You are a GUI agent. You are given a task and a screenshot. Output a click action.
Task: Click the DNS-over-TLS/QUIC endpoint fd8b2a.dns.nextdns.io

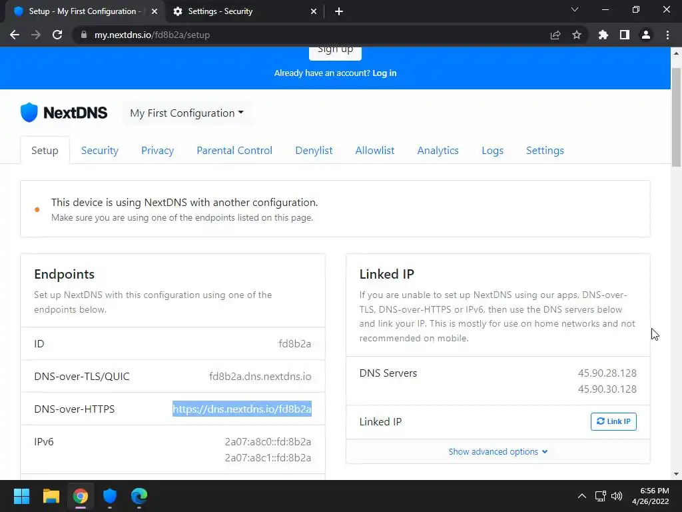point(260,376)
